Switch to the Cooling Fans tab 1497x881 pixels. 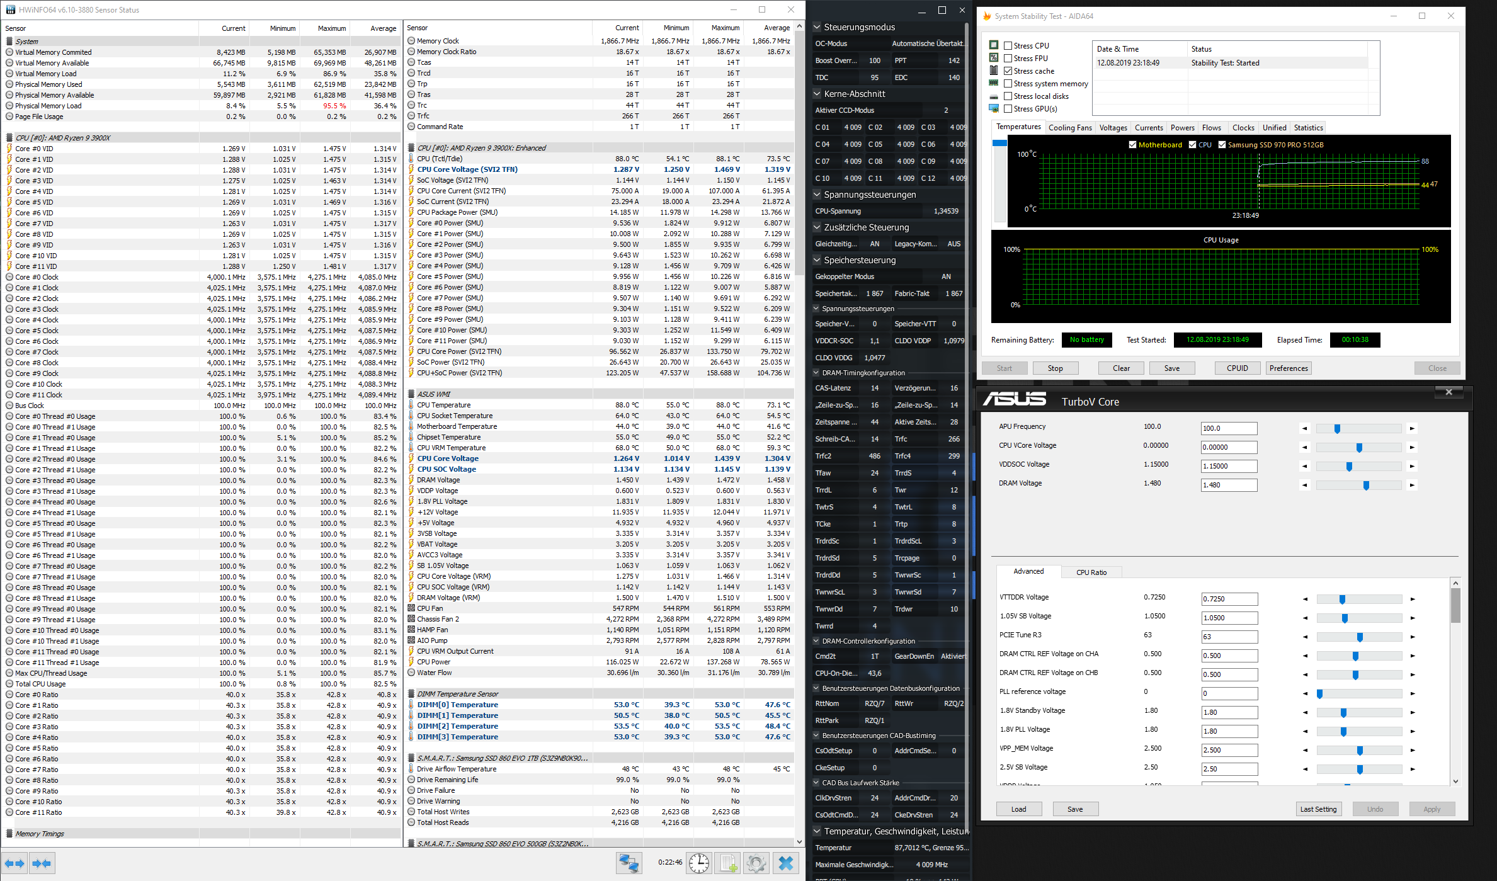click(1070, 128)
